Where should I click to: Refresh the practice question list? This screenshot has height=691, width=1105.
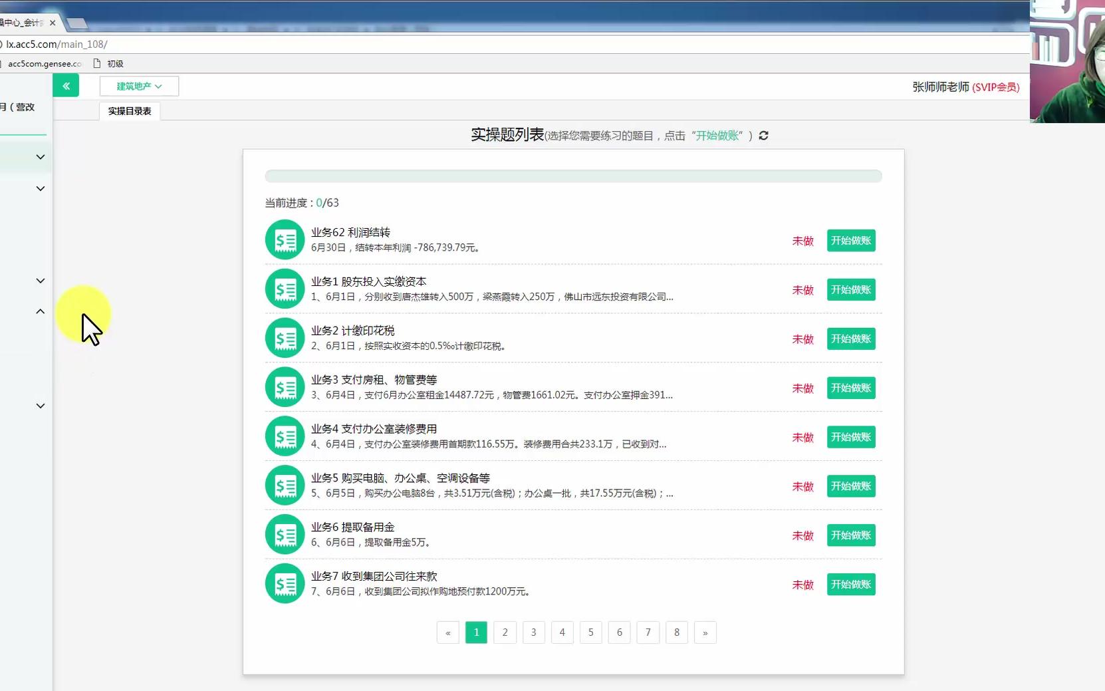764,136
